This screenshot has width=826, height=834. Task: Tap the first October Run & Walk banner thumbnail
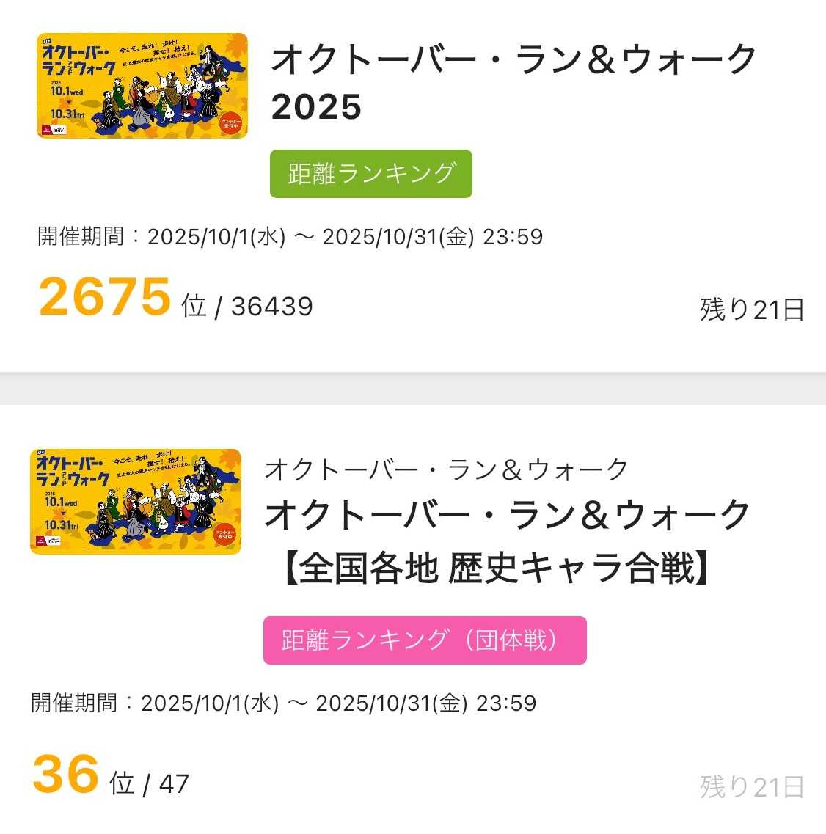[x=142, y=85]
